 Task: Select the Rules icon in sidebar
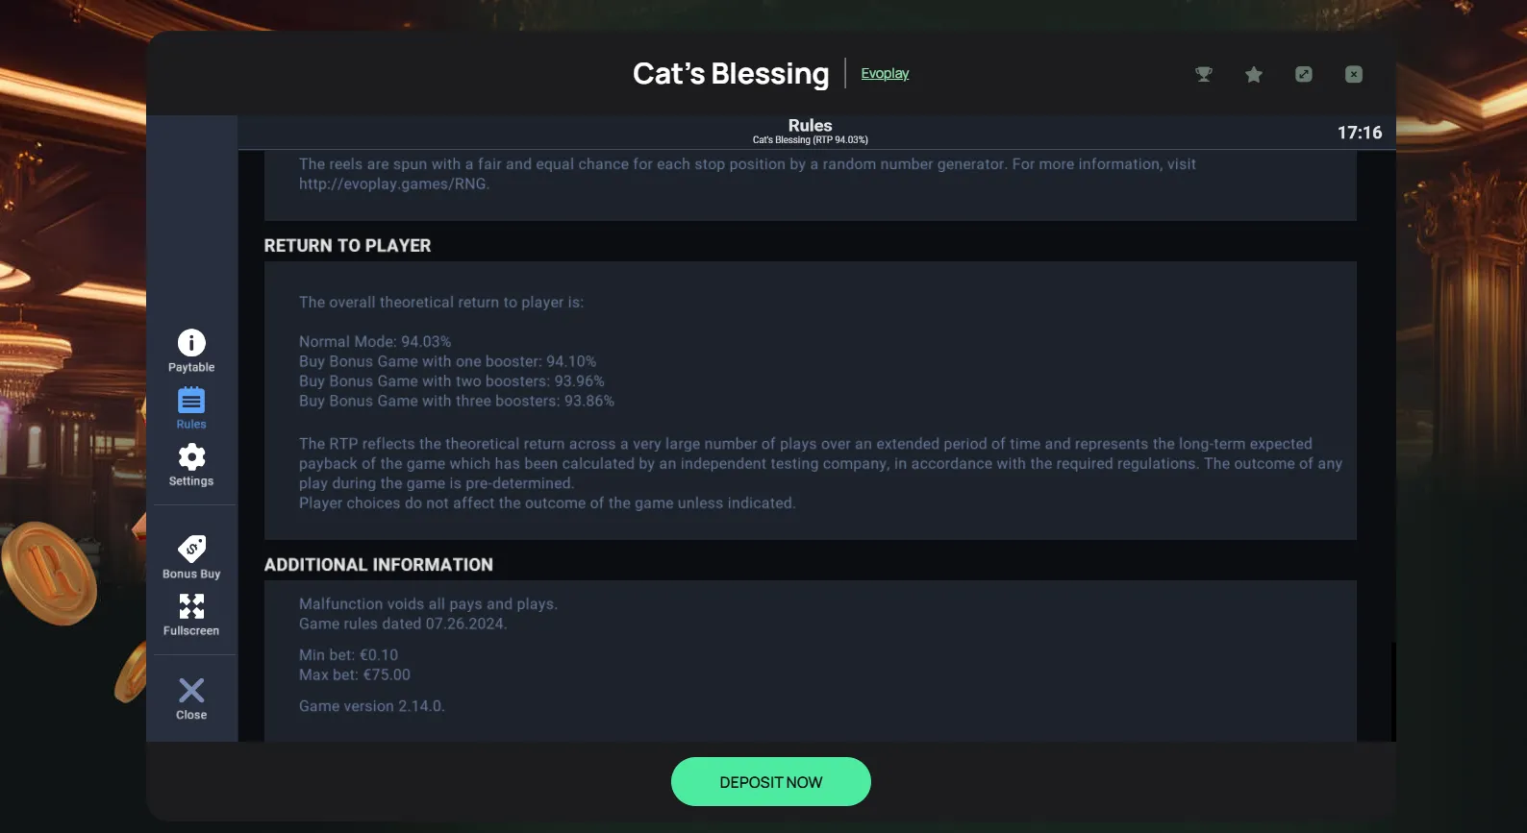(x=191, y=408)
